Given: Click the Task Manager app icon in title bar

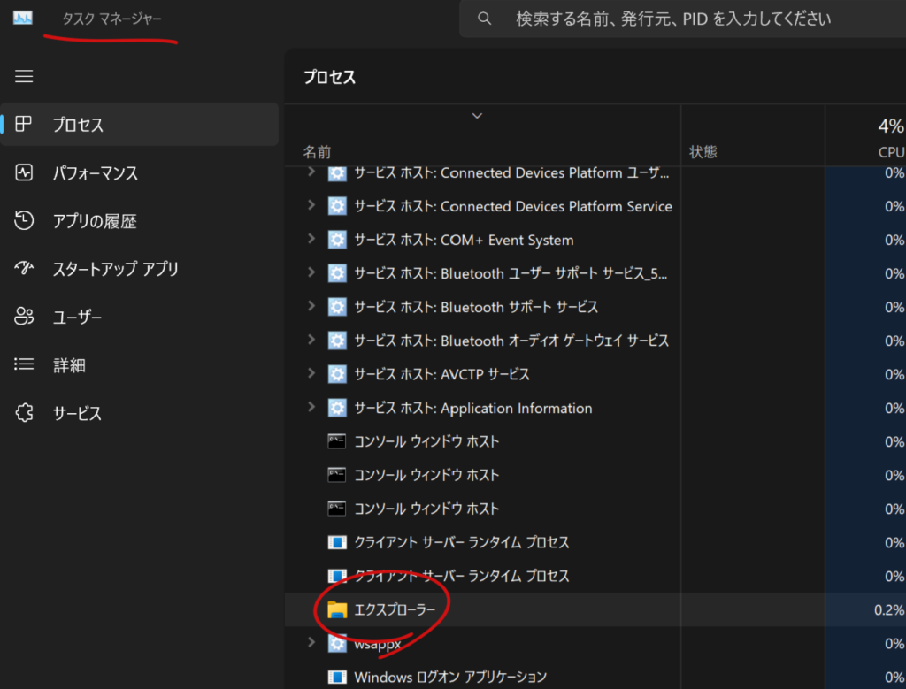Looking at the screenshot, I should coord(22,19).
